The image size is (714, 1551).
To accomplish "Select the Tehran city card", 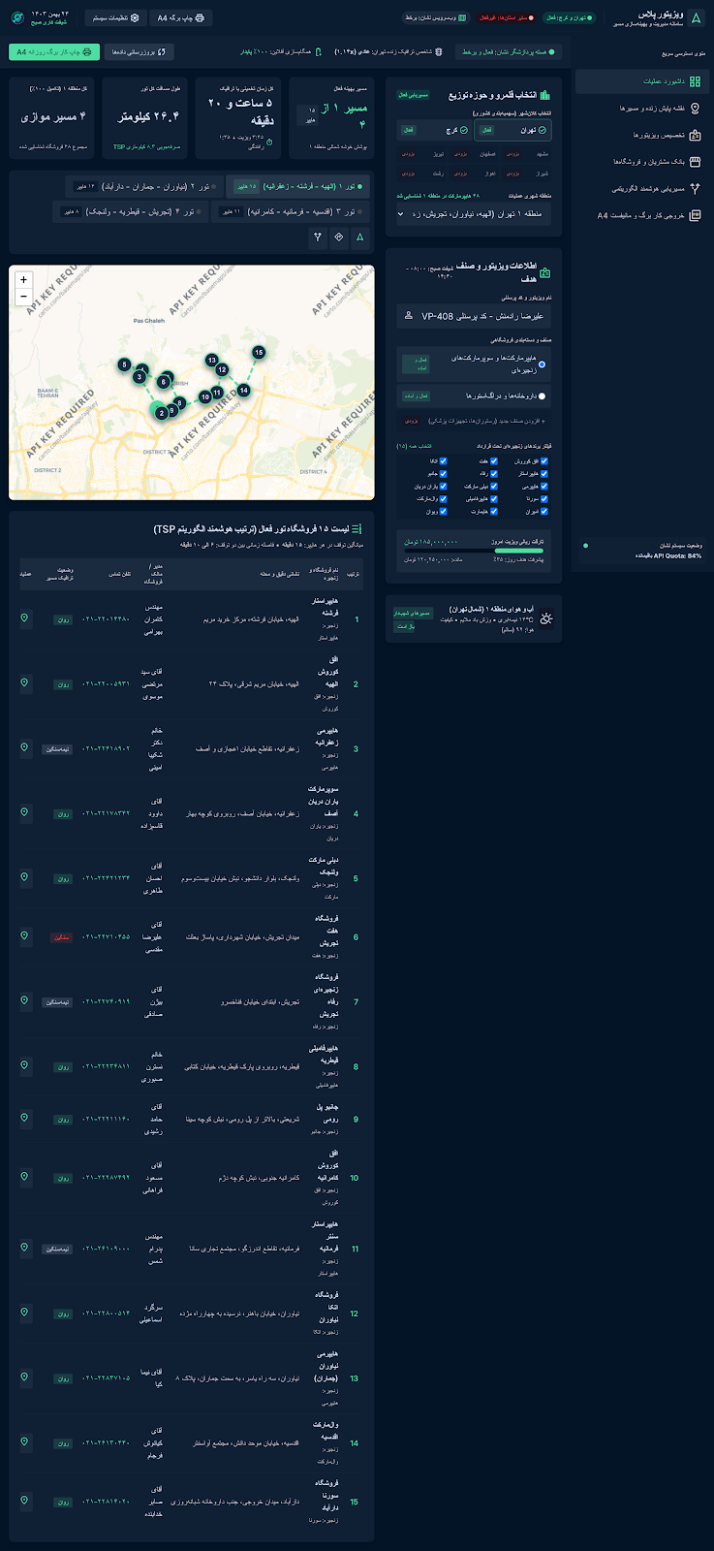I will point(513,130).
